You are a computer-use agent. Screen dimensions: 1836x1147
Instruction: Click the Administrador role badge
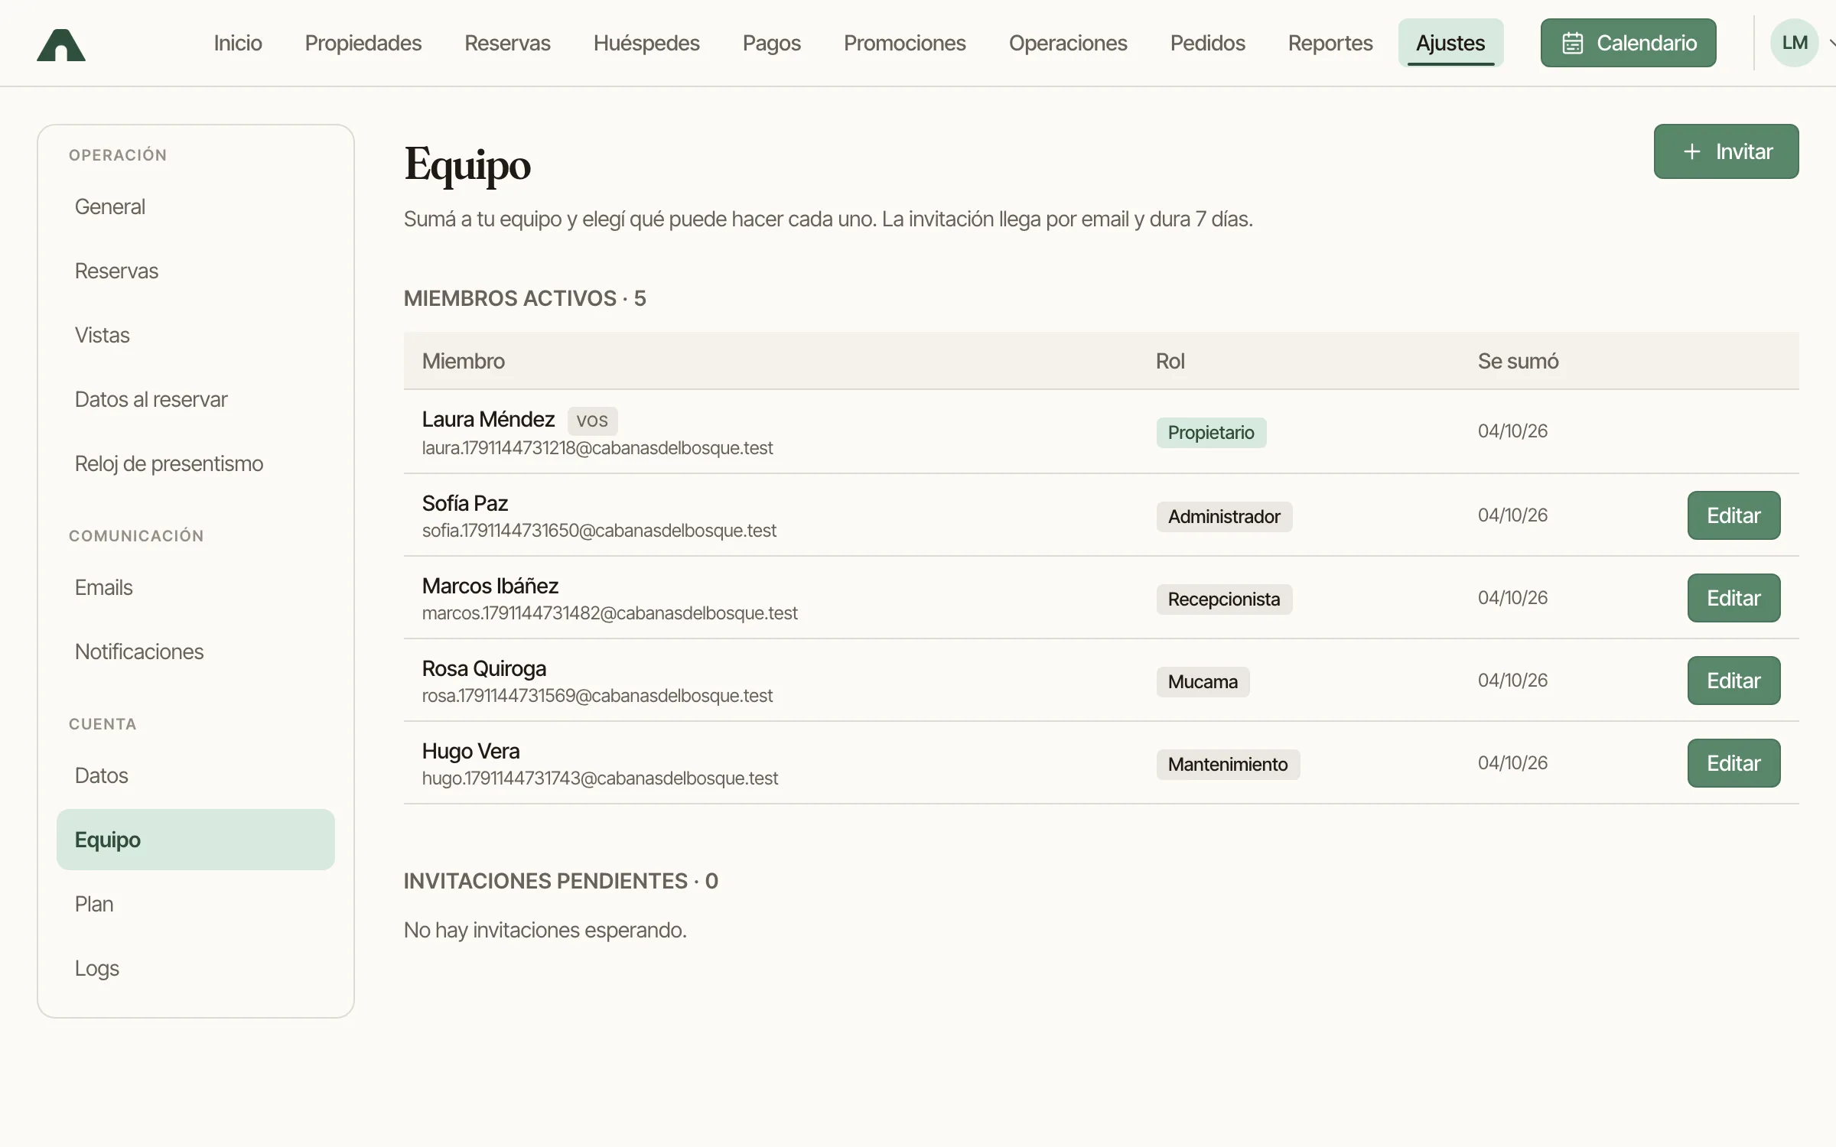click(1224, 517)
